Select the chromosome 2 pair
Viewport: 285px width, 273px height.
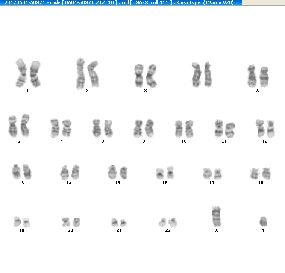coord(87,73)
